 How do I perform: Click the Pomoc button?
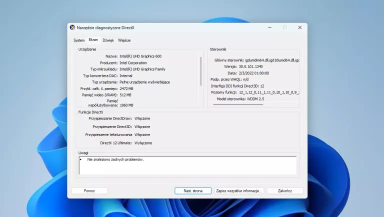89,191
